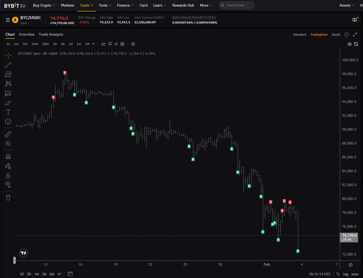Click the TradingView logo on chart
Screen dimensions: 363x278
click(x=23, y=253)
